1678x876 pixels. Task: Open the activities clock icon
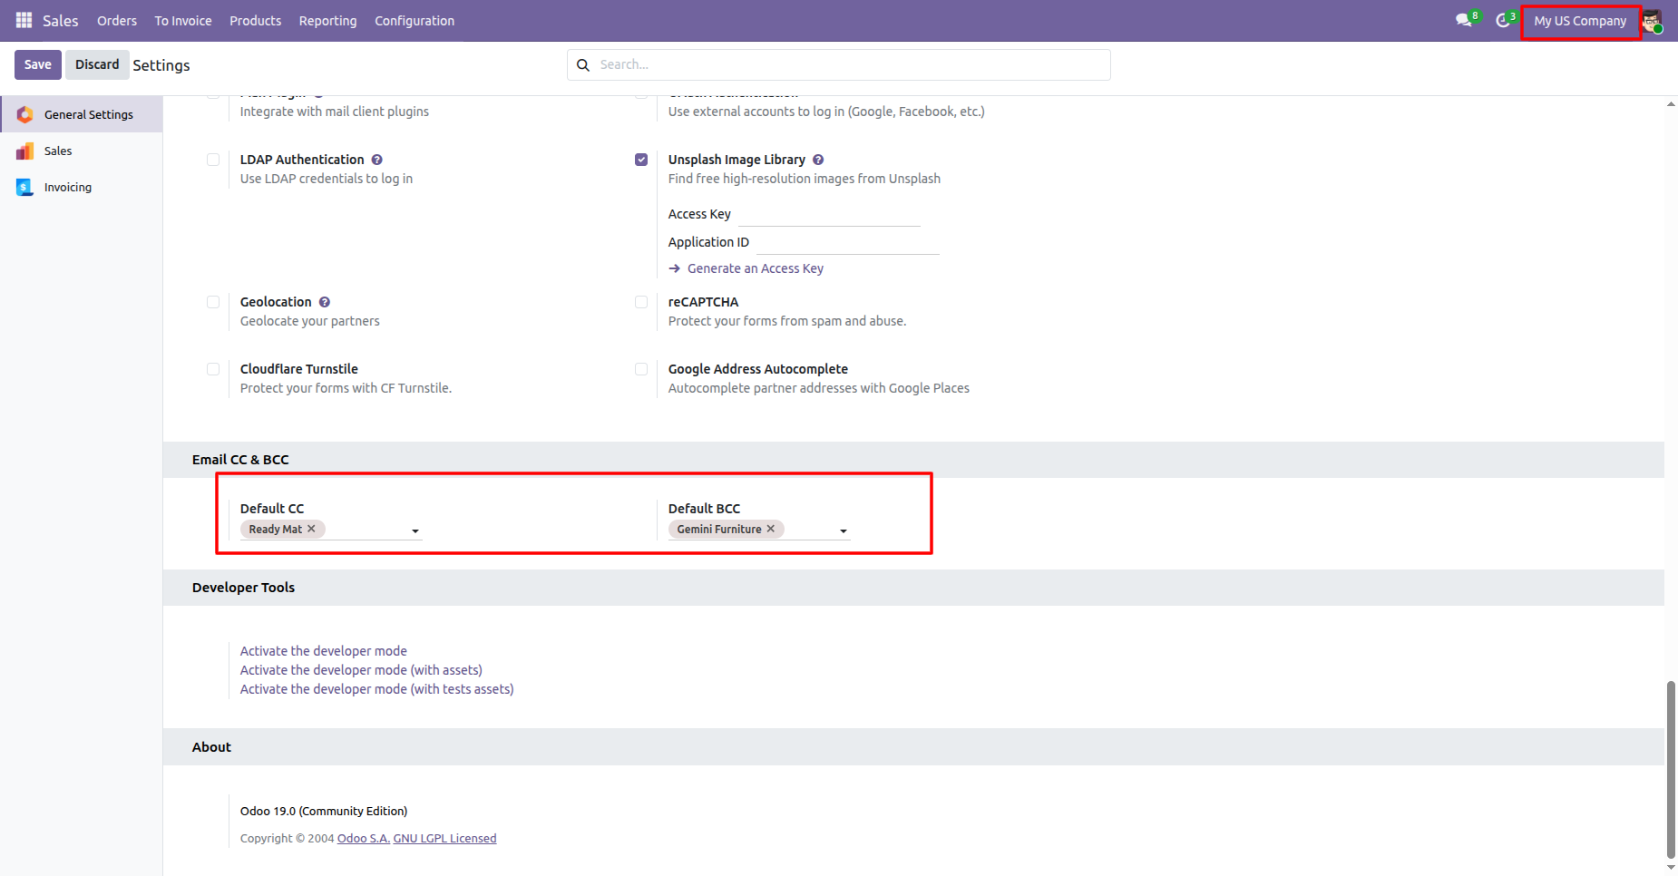[1503, 20]
